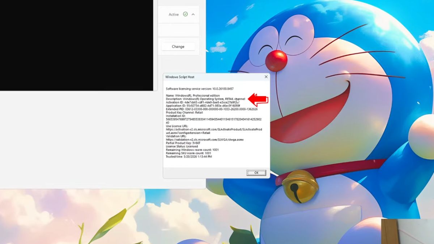434x244 pixels.
Task: Click the Extended PID line
Action: (212, 109)
